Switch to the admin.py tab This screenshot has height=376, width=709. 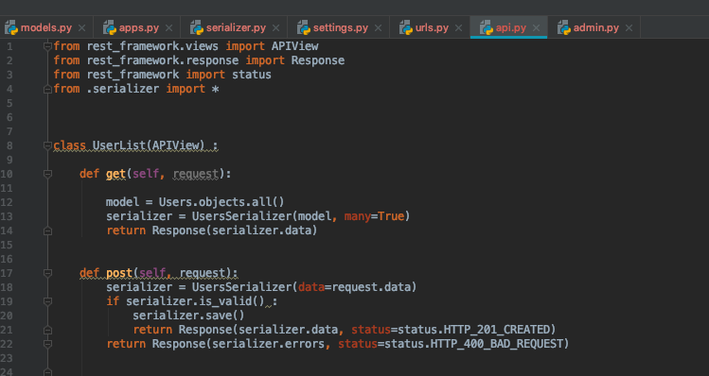[x=596, y=28]
